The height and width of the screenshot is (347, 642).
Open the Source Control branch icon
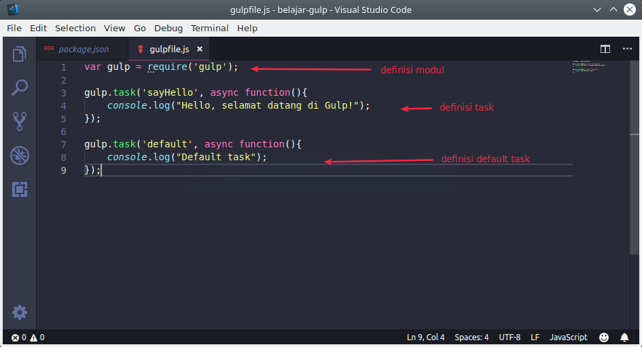[x=19, y=122]
